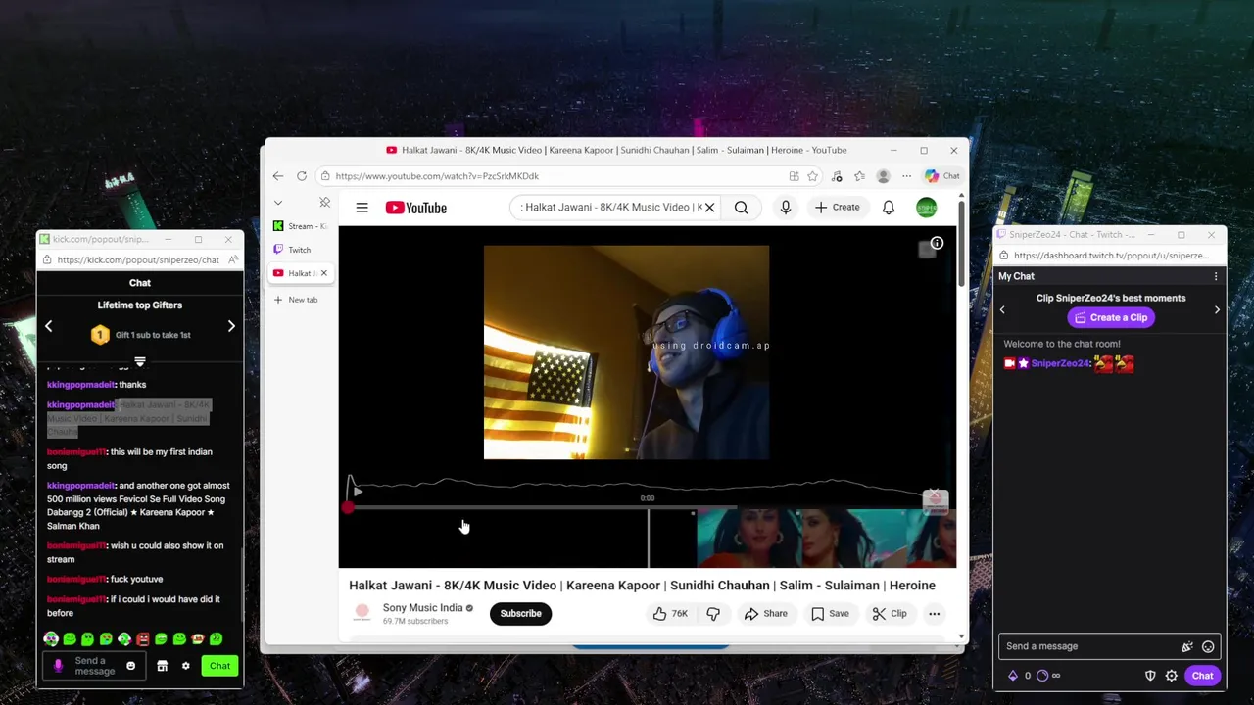
Task: Open Twitch chat settings gear
Action: [x=1171, y=676]
